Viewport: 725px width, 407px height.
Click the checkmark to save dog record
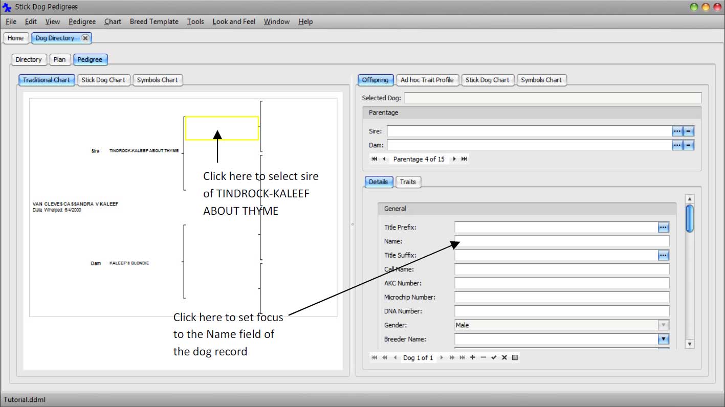tap(494, 357)
